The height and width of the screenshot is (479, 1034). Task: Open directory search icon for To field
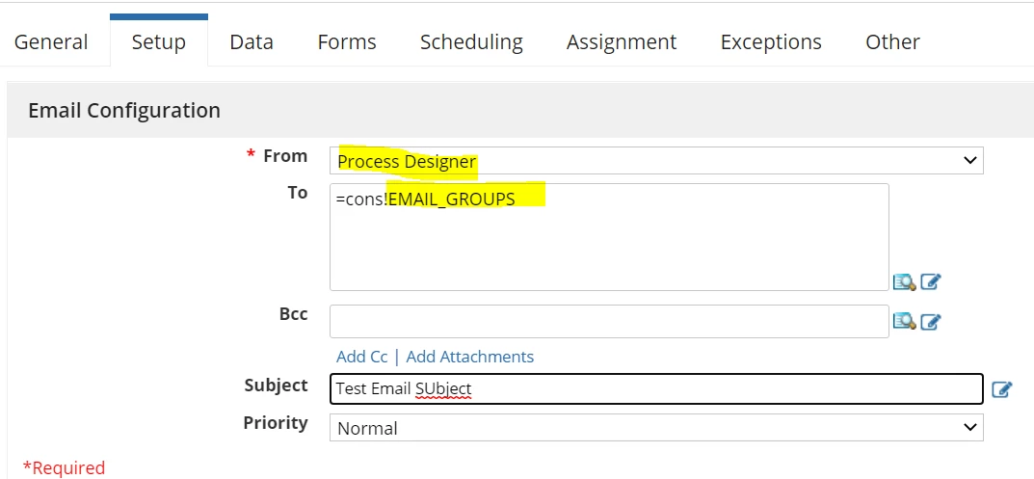click(x=904, y=282)
